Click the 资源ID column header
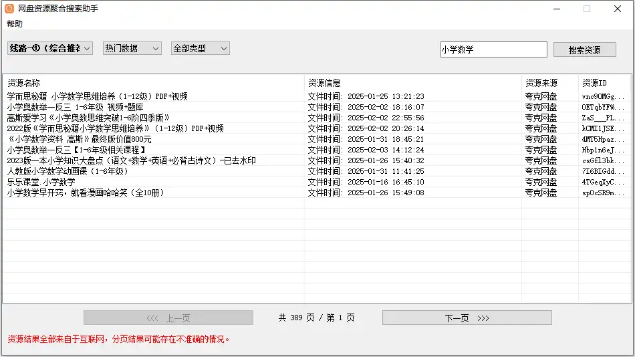 (604, 83)
